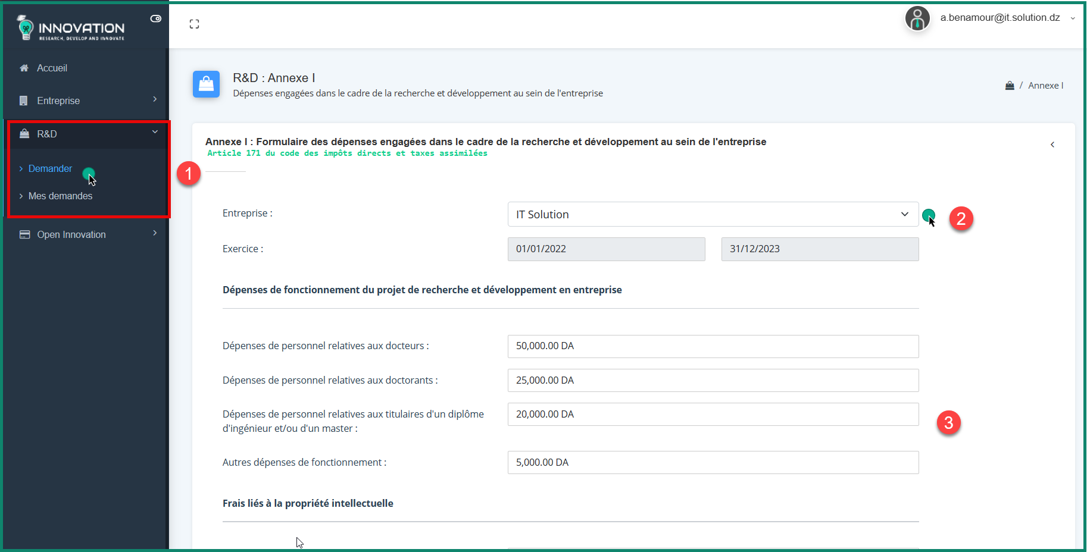Screen dimensions: 1087x552
Task: Click the user avatar in the top bar
Action: point(917,18)
